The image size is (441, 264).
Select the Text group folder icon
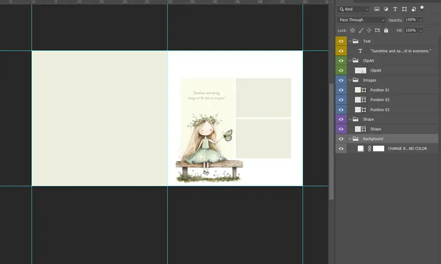[356, 41]
